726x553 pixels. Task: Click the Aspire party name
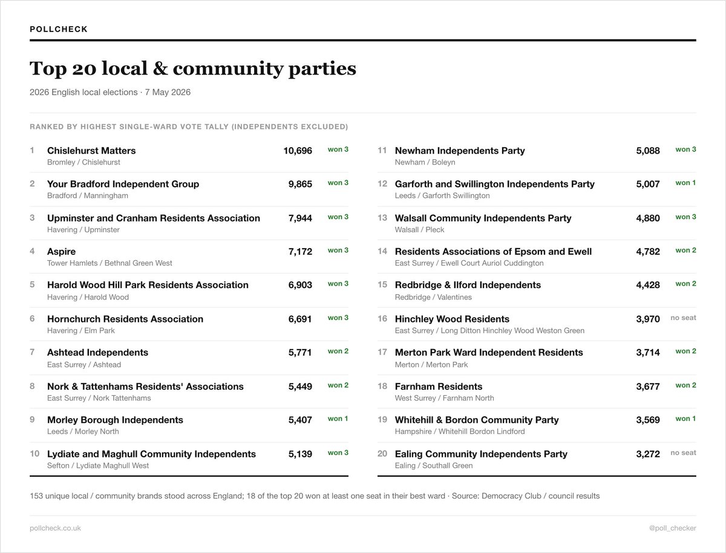(x=61, y=252)
